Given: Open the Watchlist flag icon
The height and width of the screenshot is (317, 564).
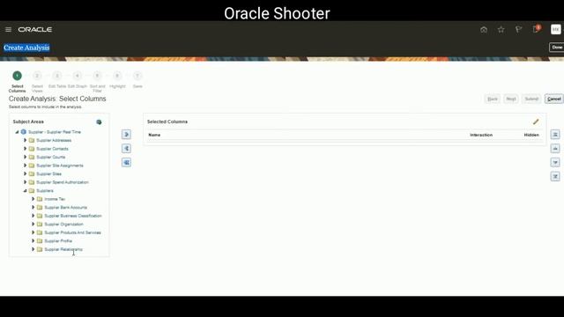Looking at the screenshot, I should pos(518,29).
